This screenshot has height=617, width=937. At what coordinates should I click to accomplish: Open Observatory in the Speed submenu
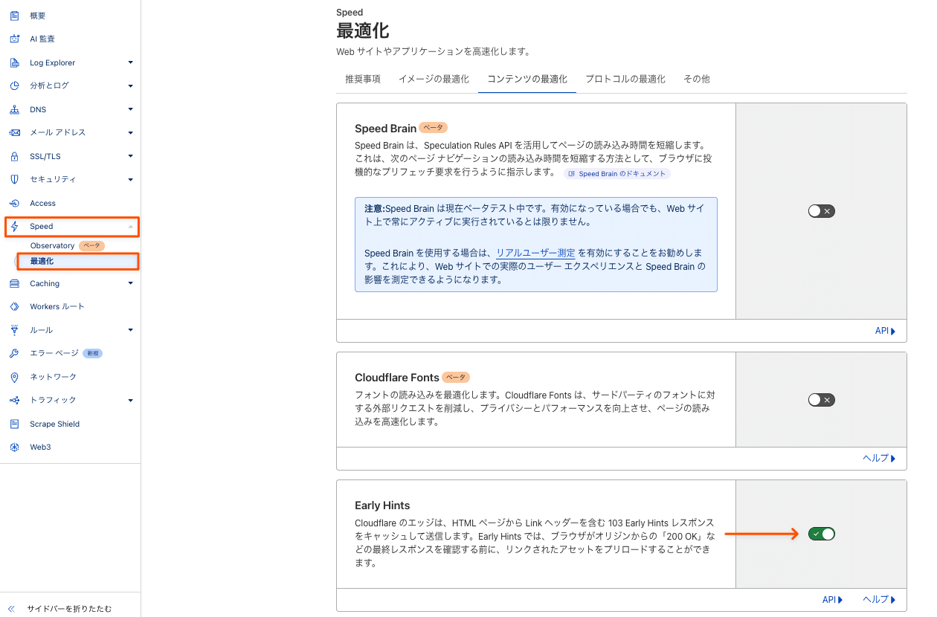coord(52,245)
